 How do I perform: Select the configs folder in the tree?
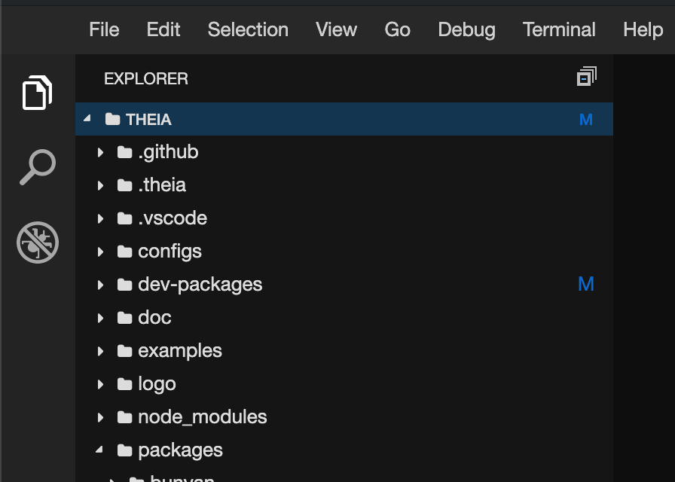pos(170,251)
